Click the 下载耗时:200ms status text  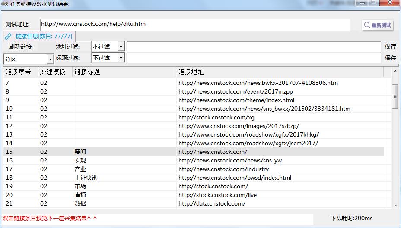pos(351,219)
